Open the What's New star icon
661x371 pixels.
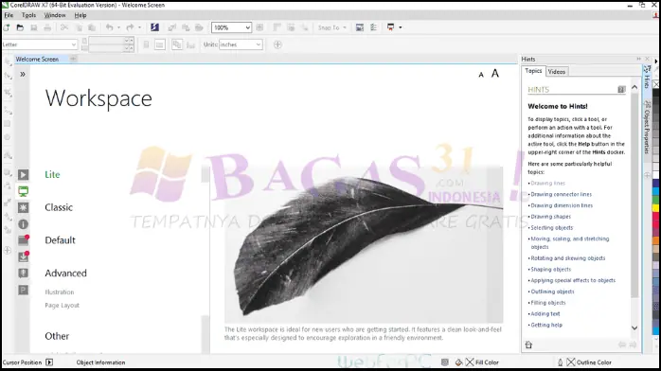click(23, 207)
